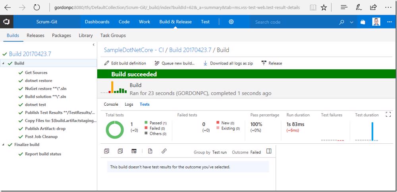Go back with the browser back arrow
397x192 pixels.
(x=8, y=8)
